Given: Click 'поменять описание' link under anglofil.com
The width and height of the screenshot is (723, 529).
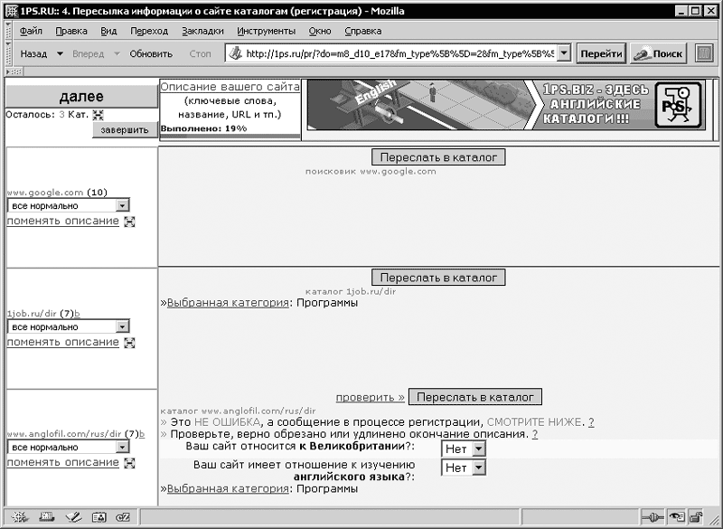Looking at the screenshot, I should click(x=63, y=463).
